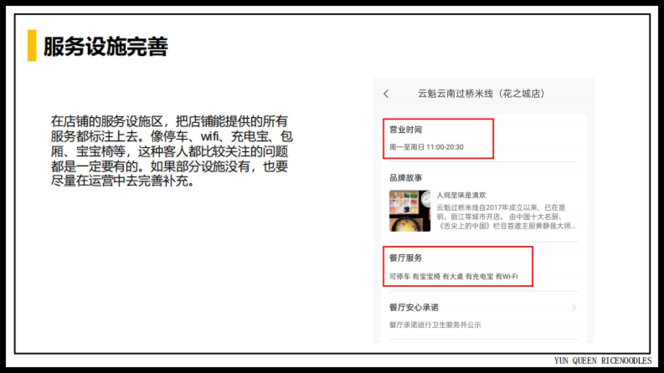Click the YUN QUEEN RICENOODLES footer label
Image resolution: width=664 pixels, height=373 pixels.
602,360
